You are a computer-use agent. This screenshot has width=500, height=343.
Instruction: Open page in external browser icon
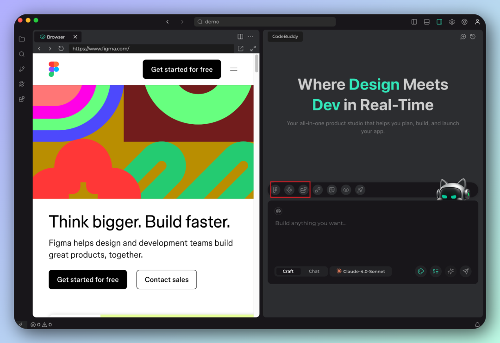pyautogui.click(x=241, y=49)
